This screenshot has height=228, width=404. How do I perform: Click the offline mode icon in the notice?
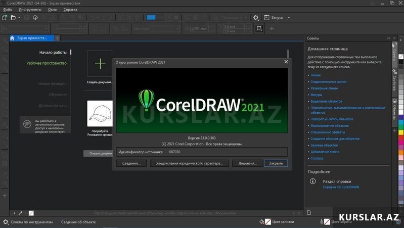[x=27, y=124]
